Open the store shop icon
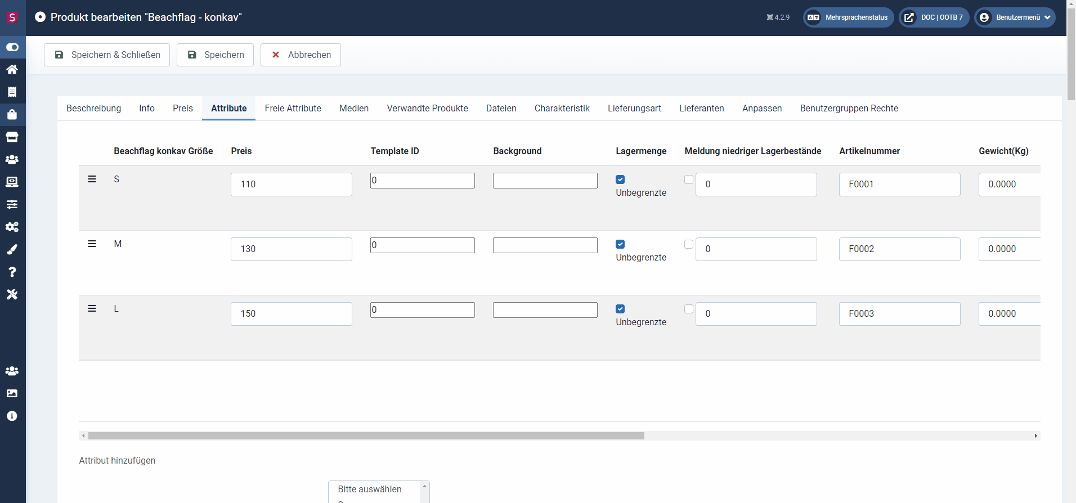The height and width of the screenshot is (503, 1076). point(12,137)
